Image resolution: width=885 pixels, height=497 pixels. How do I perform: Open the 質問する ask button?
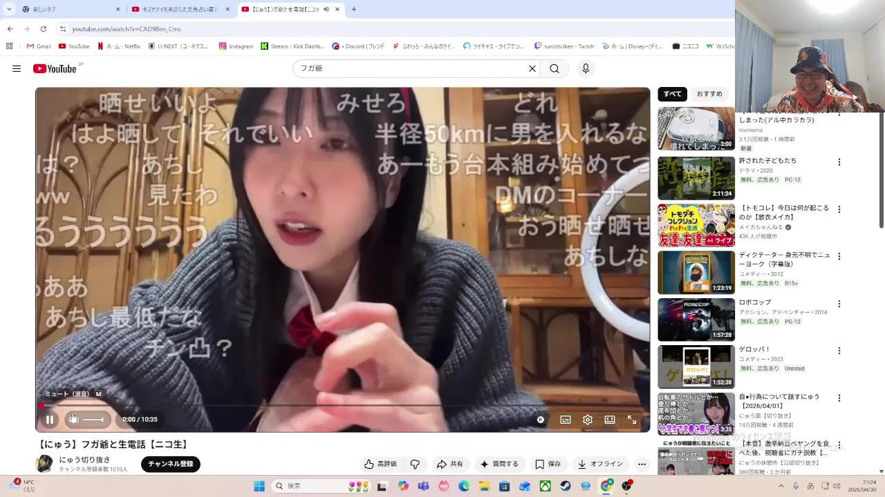pyautogui.click(x=499, y=464)
